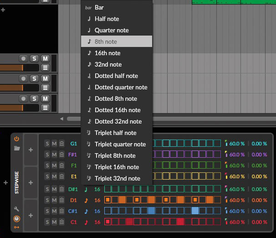276x238 pixels.
Task: Select 16th note from the list
Action: click(107, 53)
